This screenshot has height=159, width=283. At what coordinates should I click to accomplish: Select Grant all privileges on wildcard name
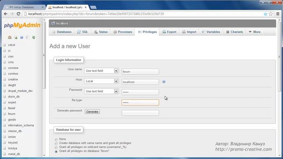click(x=56, y=148)
